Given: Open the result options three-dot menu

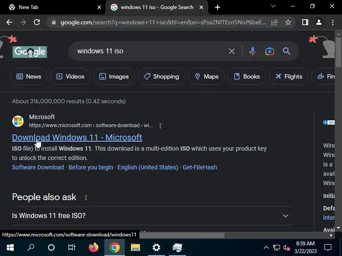Looking at the screenshot, I should pos(160,125).
